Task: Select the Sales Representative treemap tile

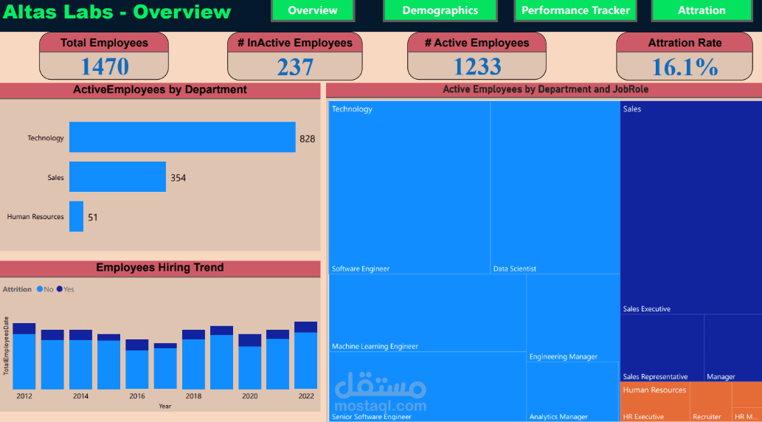Action: [x=662, y=347]
